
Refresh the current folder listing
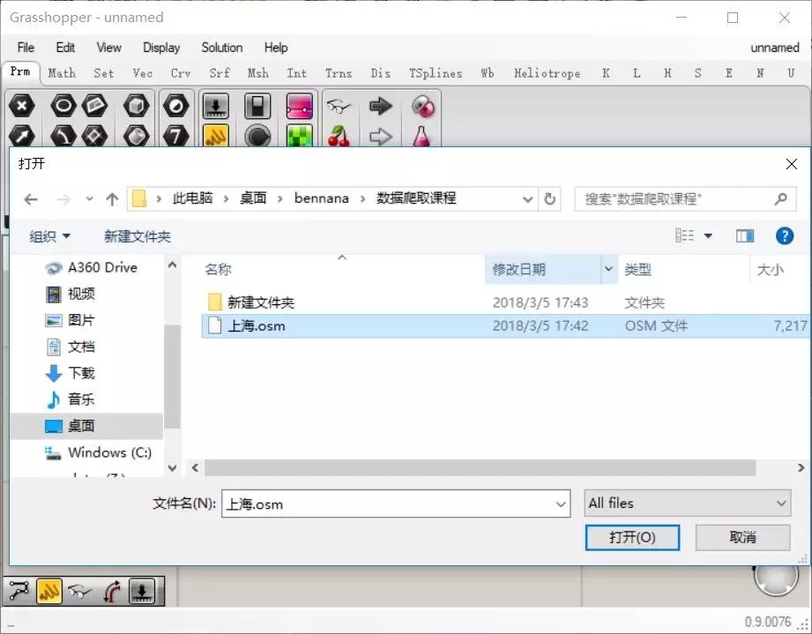550,199
